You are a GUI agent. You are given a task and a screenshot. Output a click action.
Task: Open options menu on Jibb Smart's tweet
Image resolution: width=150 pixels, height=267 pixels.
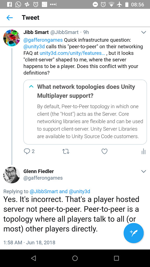[143, 32]
